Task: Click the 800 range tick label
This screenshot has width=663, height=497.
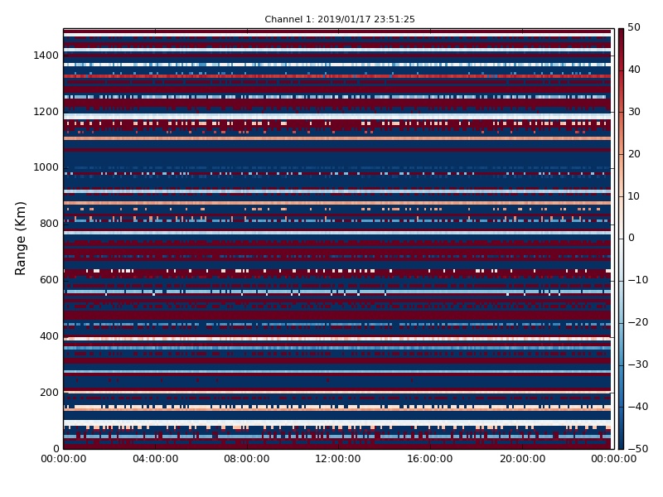Action: click(49, 224)
